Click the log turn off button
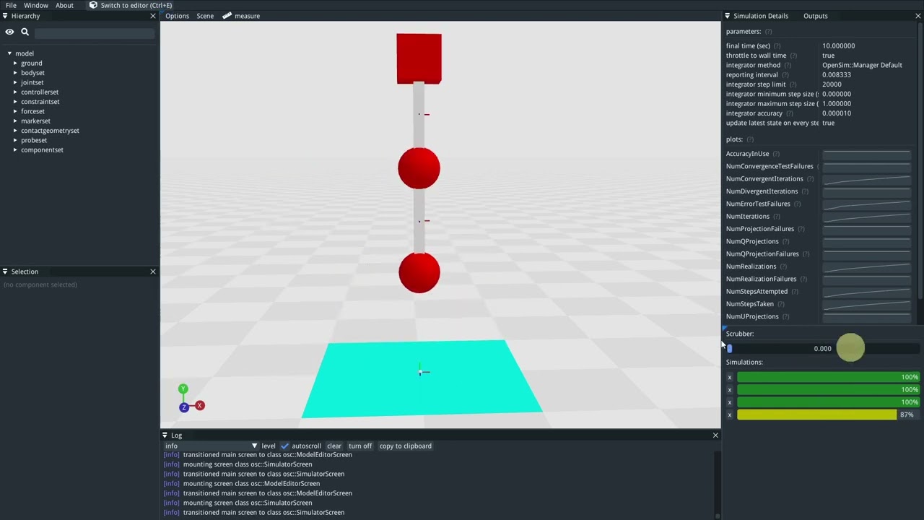The height and width of the screenshot is (520, 924). point(360,446)
